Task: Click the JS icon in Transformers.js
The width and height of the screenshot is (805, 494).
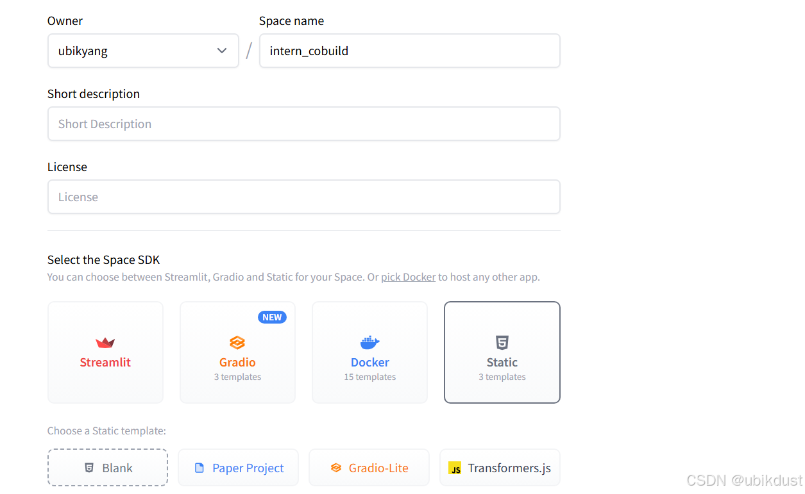Action: (x=455, y=468)
